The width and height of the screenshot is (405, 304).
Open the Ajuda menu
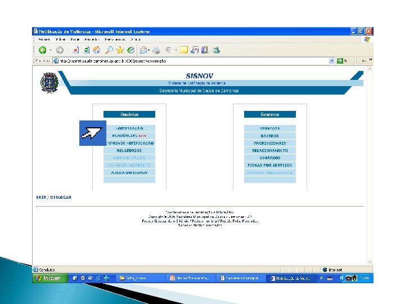point(136,39)
